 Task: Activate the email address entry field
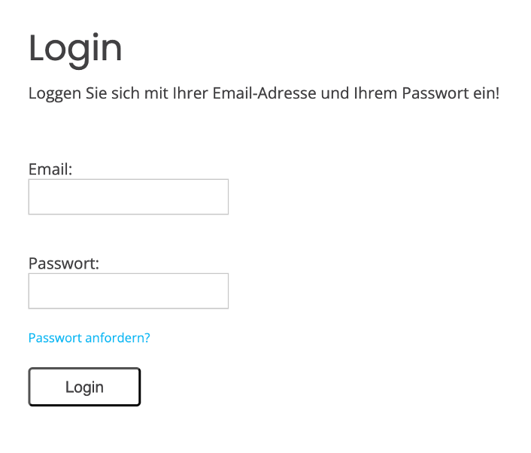[x=128, y=196]
